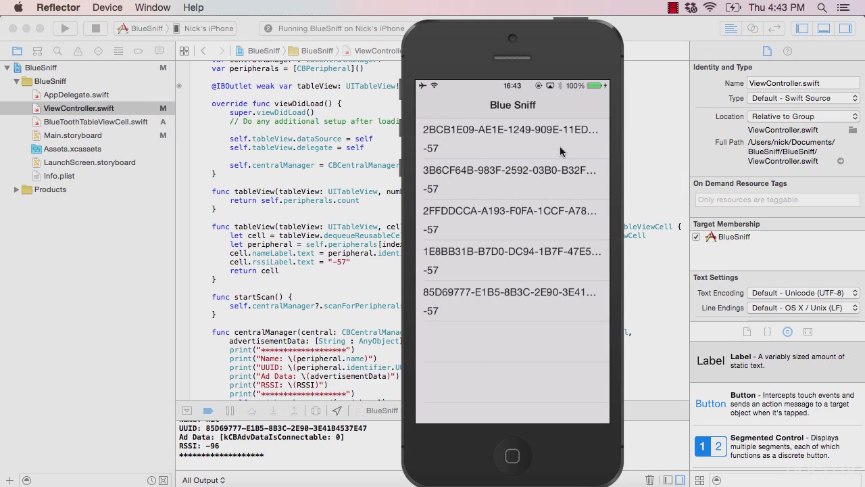Collapse the BlueSniff project root
The width and height of the screenshot is (865, 487).
coord(7,68)
